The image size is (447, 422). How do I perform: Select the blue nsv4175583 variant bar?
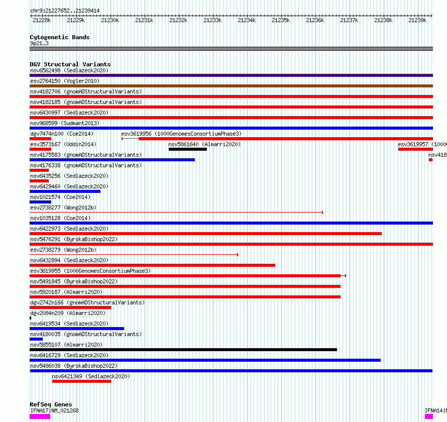pyautogui.click(x=113, y=160)
